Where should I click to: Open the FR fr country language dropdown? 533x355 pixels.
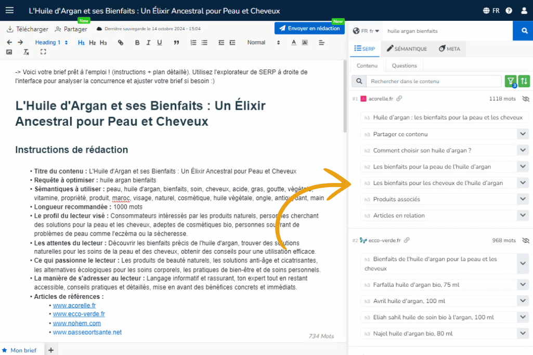pos(366,31)
